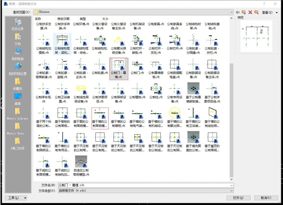Select the 自适应公制常规模型.rft template

81,166
